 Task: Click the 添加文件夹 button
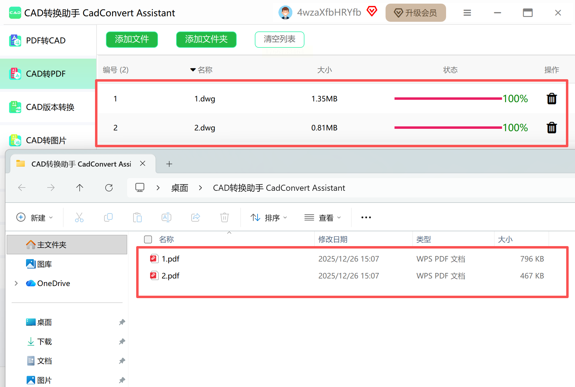point(206,39)
